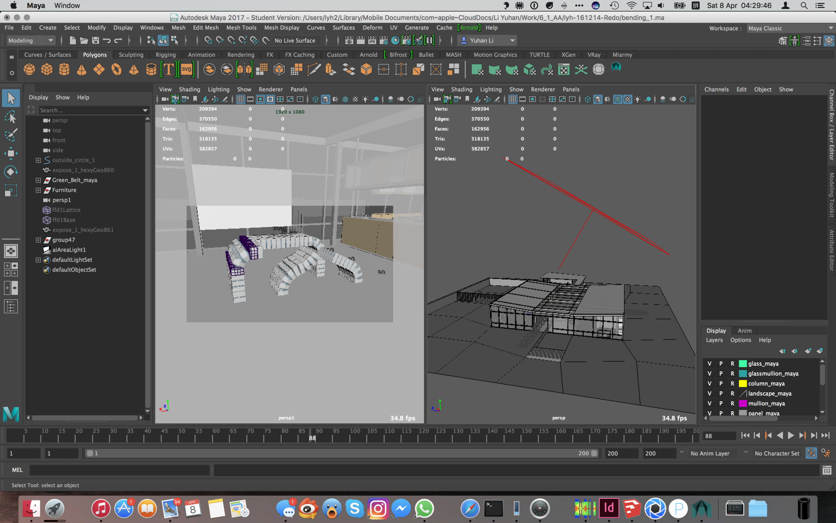Screen dimensions: 836x523
Task: Click Play forwards playback button
Action: pos(791,435)
